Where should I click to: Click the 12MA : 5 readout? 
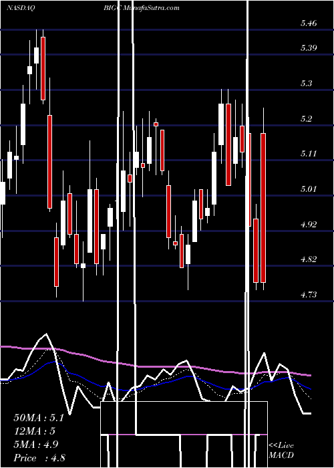tap(35, 431)
